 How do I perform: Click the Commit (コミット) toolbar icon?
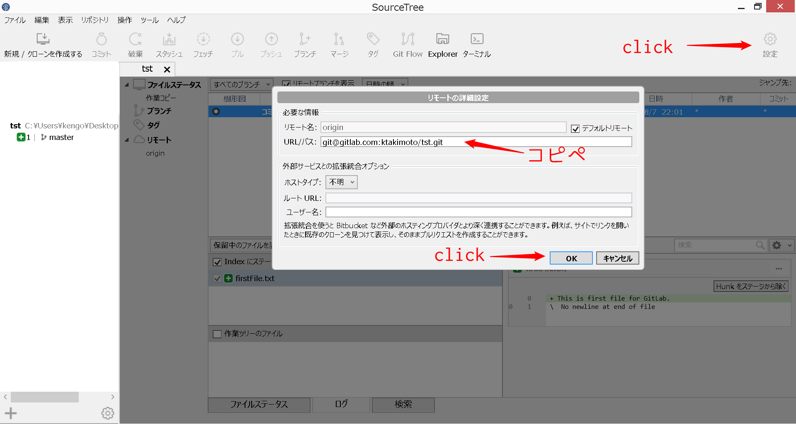102,39
